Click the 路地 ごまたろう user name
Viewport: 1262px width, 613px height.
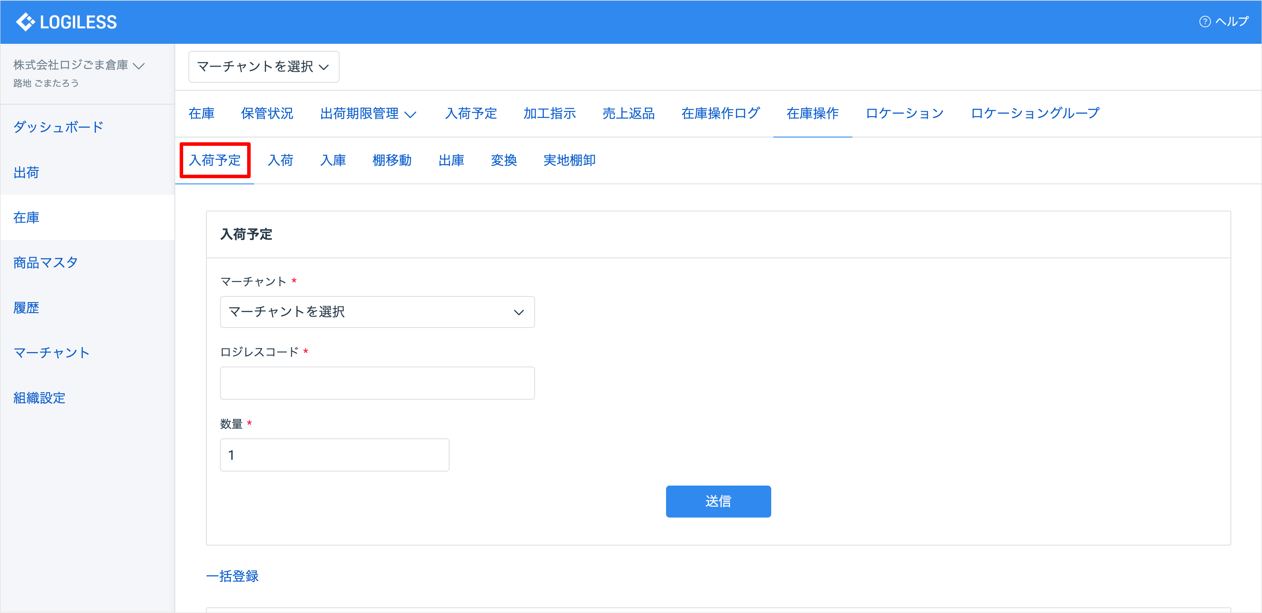[x=46, y=83]
